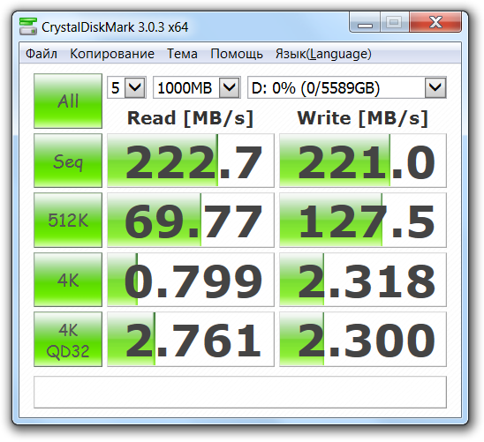Open the Помощь menu
The image size is (484, 442).
(x=237, y=54)
